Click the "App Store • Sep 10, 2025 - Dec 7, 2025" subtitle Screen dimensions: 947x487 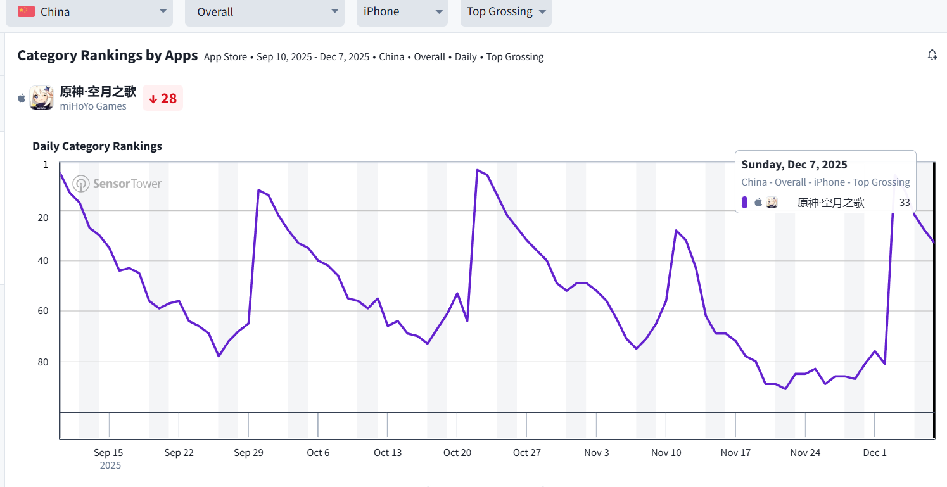pyautogui.click(x=286, y=57)
